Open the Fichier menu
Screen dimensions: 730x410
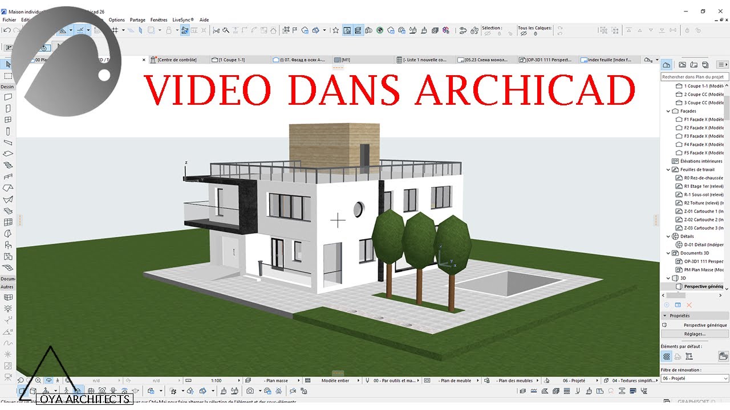[10, 20]
